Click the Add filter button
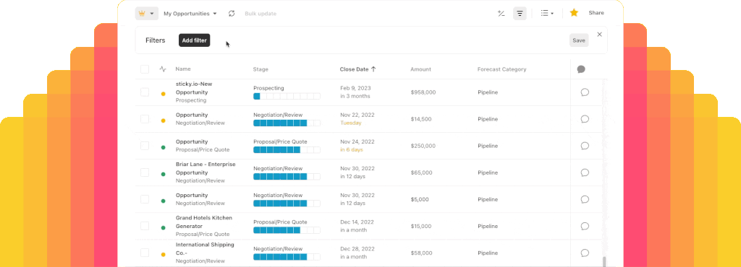 (x=194, y=40)
